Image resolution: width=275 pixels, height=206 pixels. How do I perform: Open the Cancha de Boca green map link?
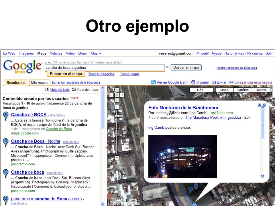(59, 129)
